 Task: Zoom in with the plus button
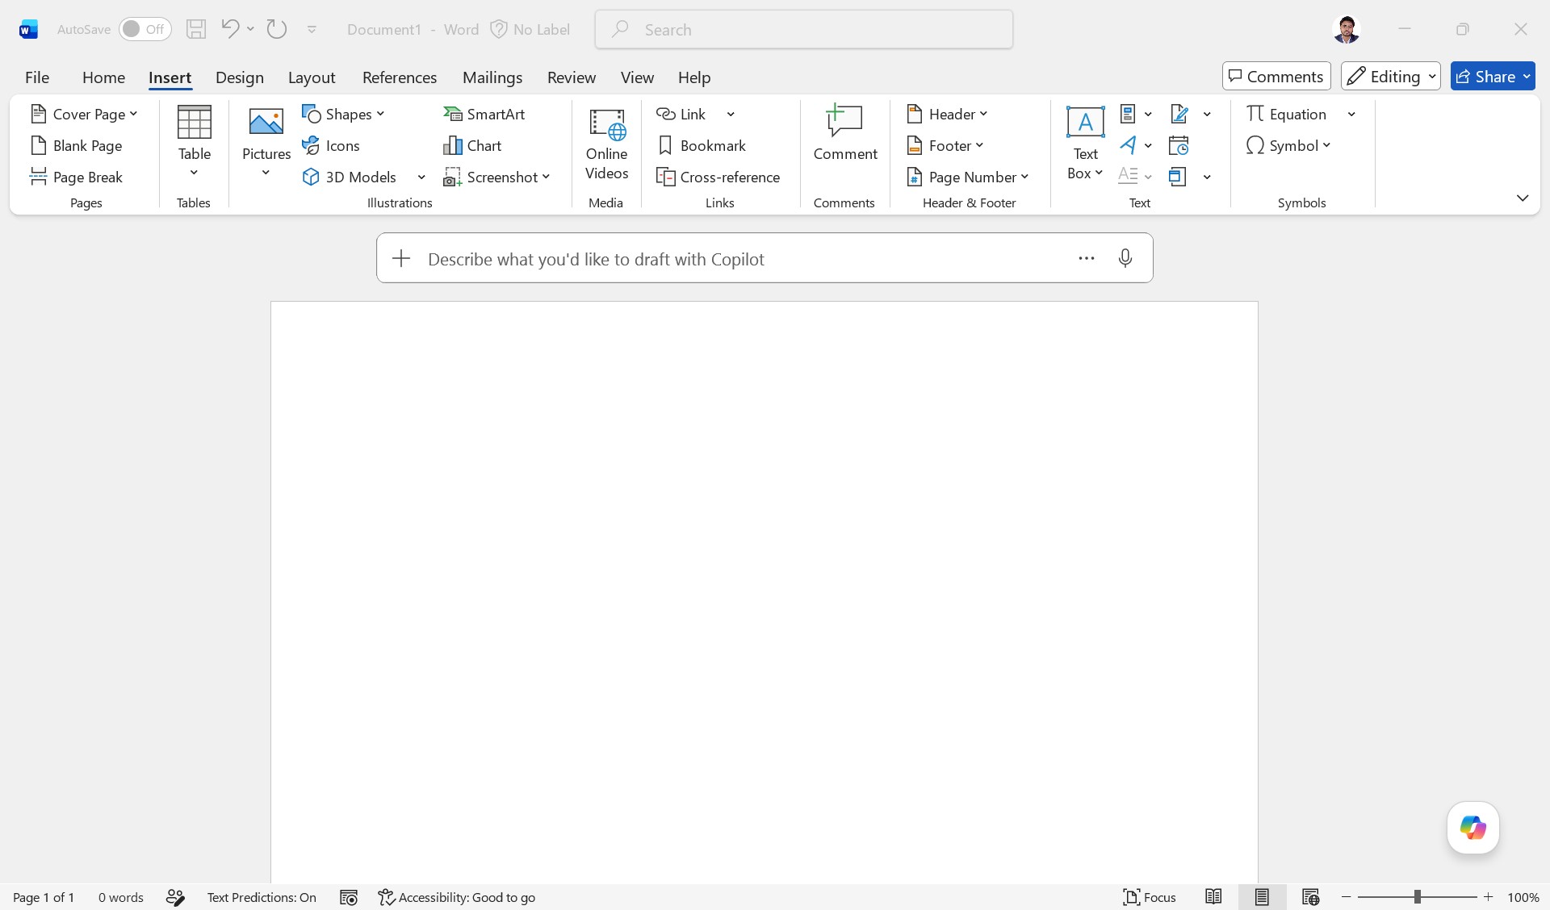(1488, 897)
